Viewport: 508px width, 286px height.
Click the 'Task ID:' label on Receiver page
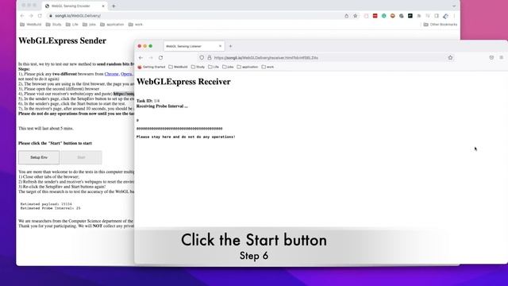144,101
